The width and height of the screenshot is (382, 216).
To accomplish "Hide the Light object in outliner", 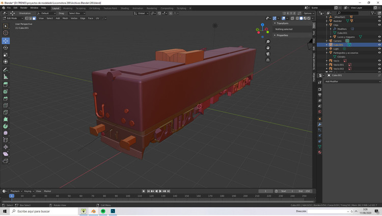I will (x=379, y=49).
